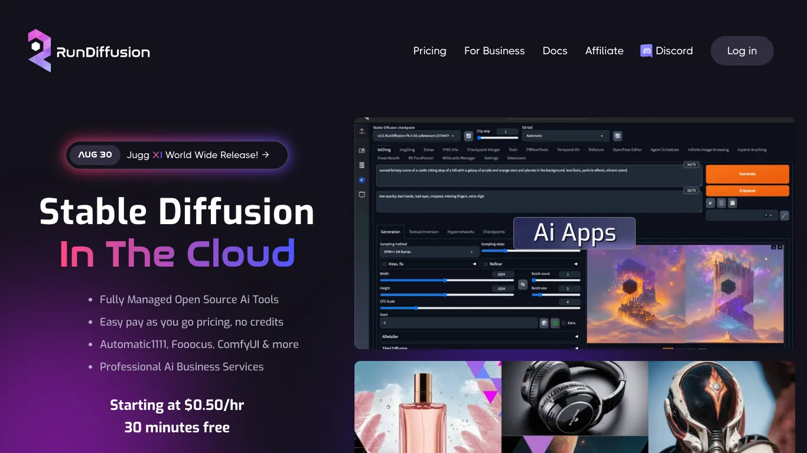Adjust the CFG Scale slider
The height and width of the screenshot is (453, 807).
click(x=416, y=308)
